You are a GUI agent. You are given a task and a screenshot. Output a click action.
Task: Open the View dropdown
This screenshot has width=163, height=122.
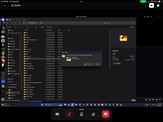point(50,27)
